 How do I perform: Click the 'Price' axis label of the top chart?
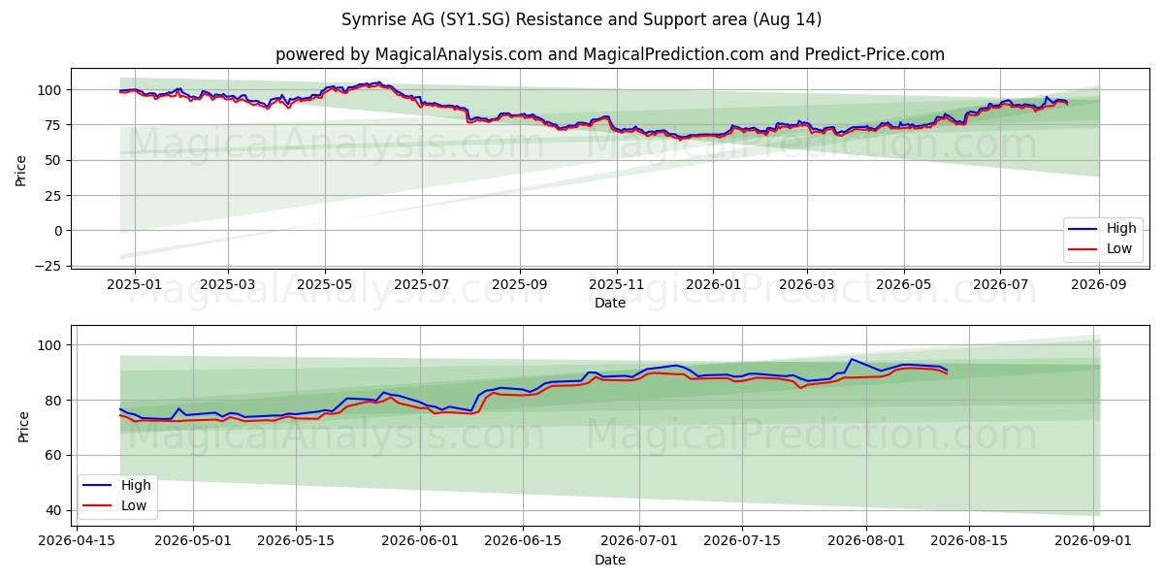tap(21, 170)
